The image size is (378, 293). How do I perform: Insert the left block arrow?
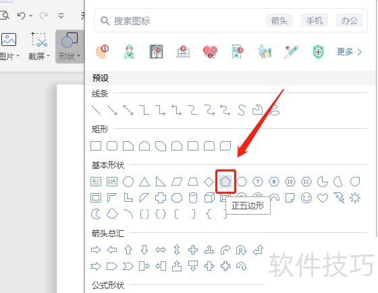coord(112,250)
